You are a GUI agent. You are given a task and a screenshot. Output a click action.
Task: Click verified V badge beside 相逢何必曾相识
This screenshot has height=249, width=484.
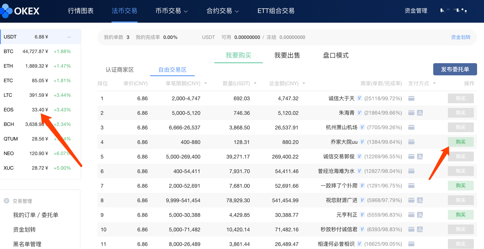359,244
